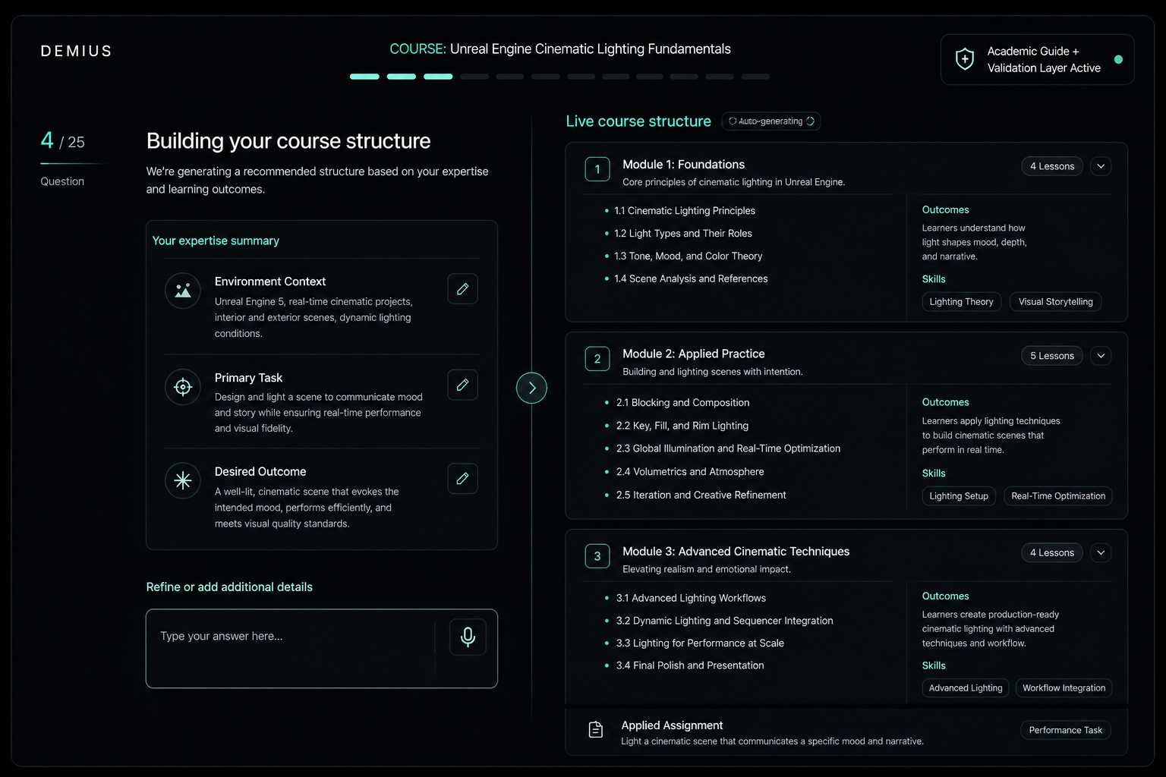The height and width of the screenshot is (777, 1166).
Task: Click the 'Live course structure' heading
Action: click(x=638, y=121)
